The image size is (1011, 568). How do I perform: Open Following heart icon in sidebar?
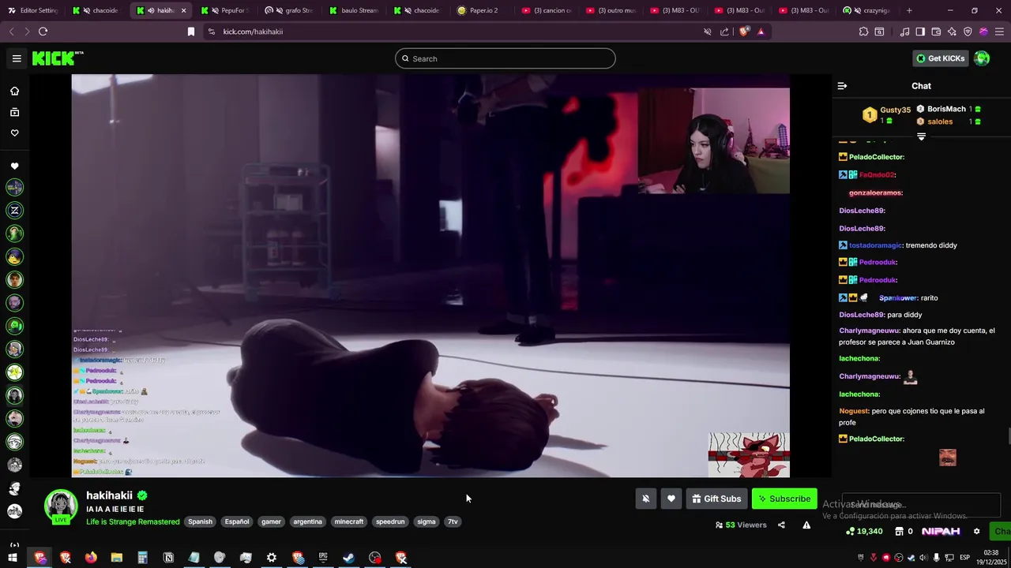pyautogui.click(x=14, y=133)
